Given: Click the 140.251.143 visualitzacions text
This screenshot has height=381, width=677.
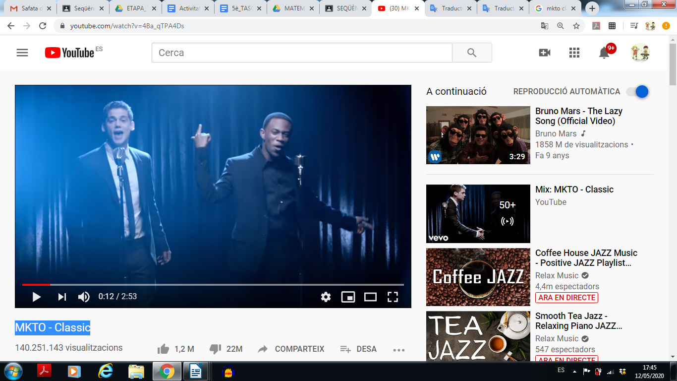Looking at the screenshot, I should point(69,348).
